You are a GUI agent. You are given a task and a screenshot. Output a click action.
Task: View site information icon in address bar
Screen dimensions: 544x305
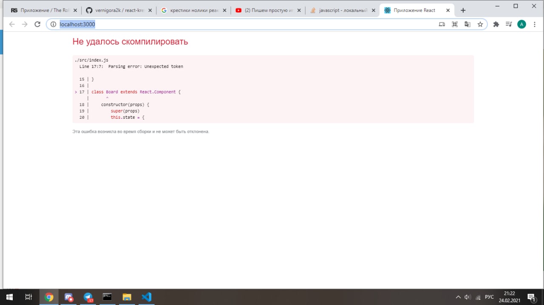[53, 24]
